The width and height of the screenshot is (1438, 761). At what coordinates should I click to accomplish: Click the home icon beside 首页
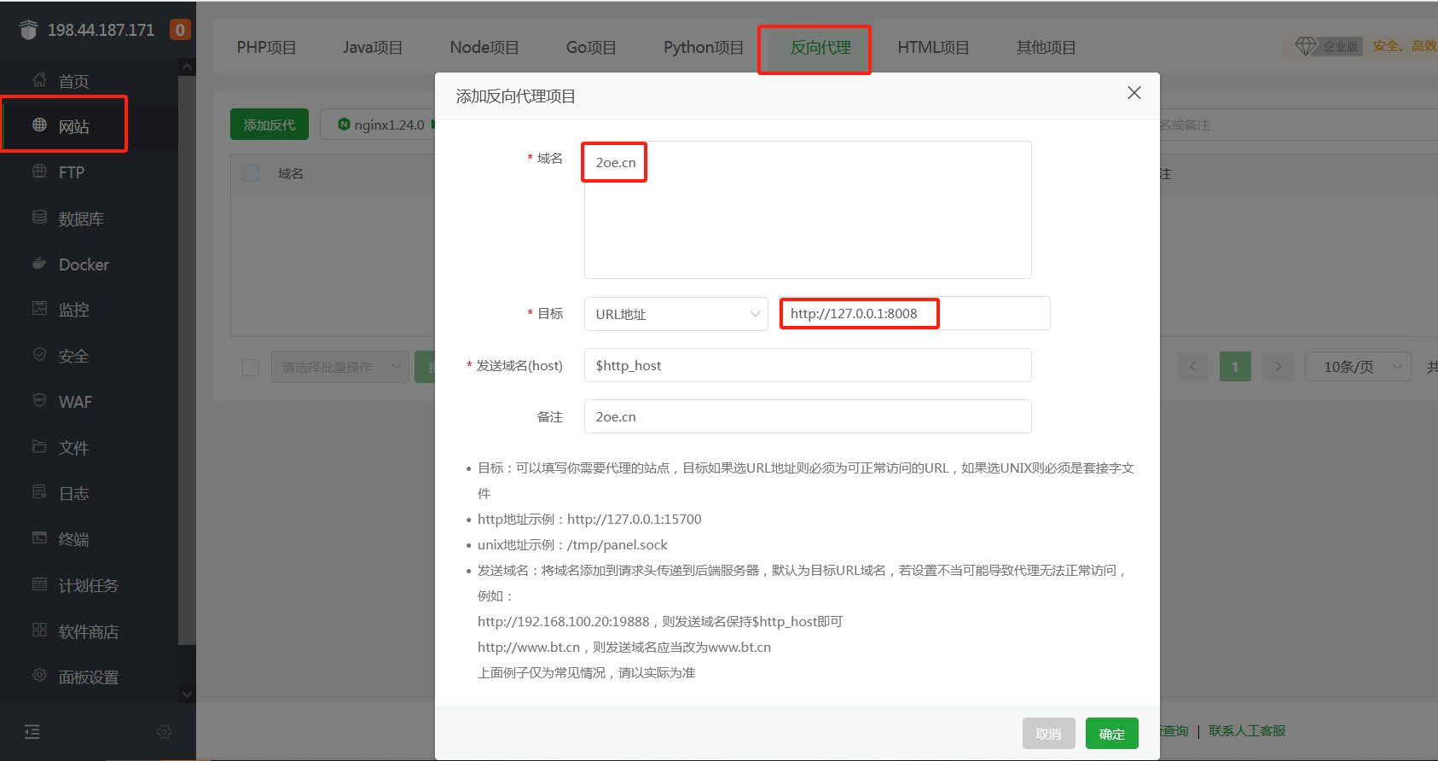39,80
